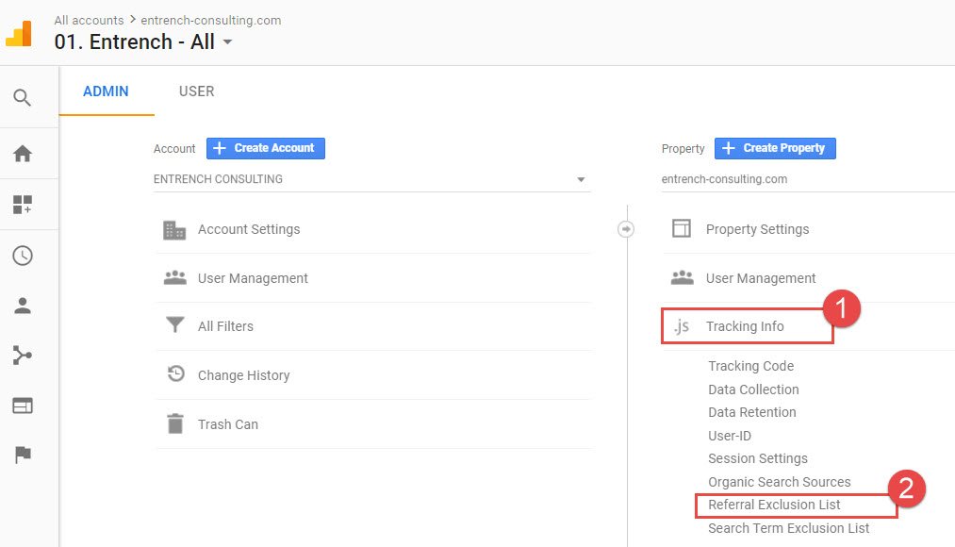Open Customization dashboards sidebar icon
Image resolution: width=955 pixels, height=547 pixels.
click(22, 205)
